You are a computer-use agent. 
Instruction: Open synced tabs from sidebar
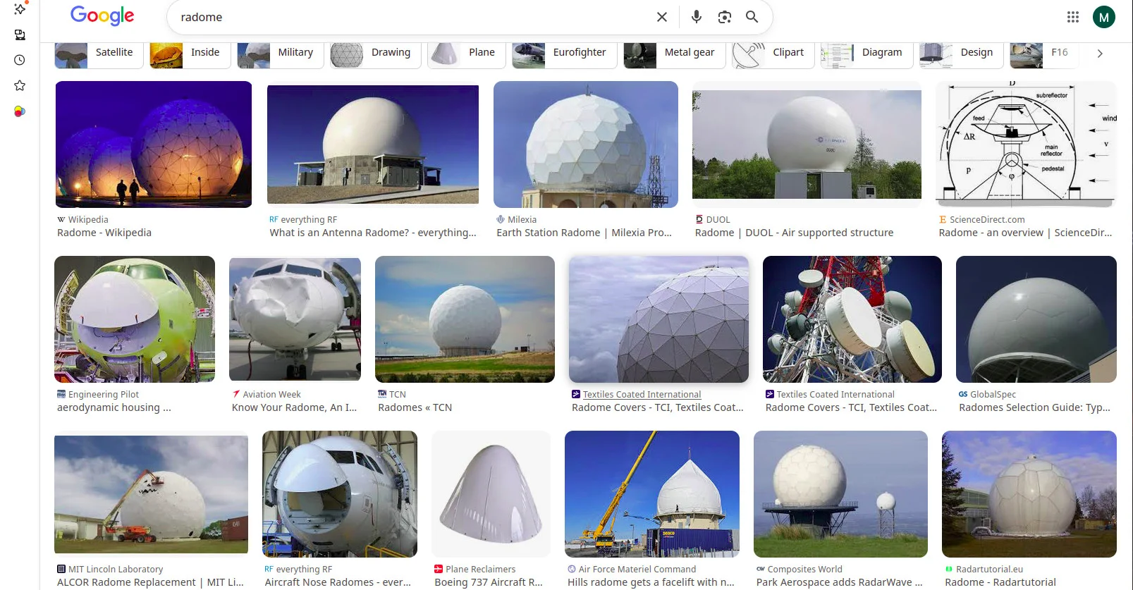(20, 35)
